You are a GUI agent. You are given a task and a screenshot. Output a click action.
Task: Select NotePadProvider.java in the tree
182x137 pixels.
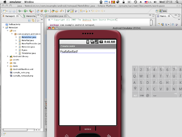[x=31, y=44]
